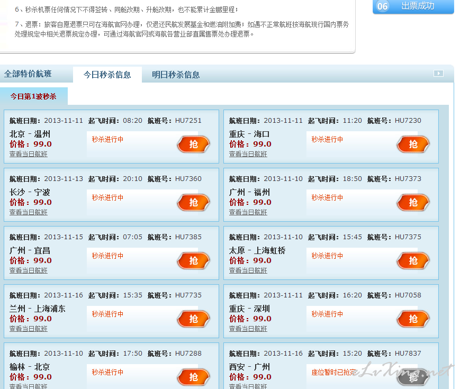
Task: Click 抢 for 兰州-上海浦东 flight
Action: click(x=193, y=319)
